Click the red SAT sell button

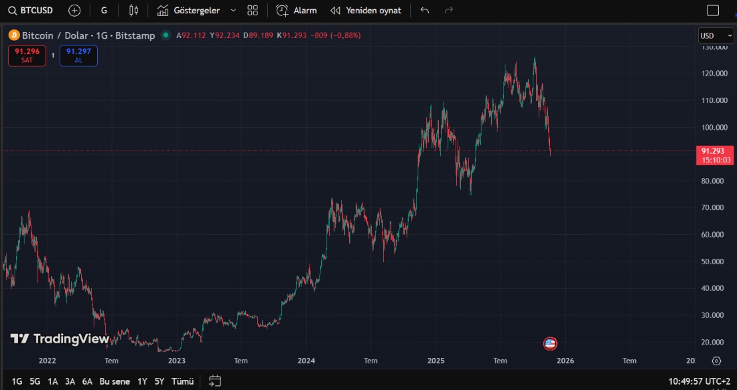[x=27, y=56]
